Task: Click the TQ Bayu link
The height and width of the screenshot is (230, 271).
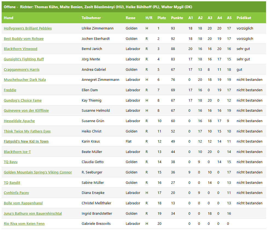Action: click(x=11, y=162)
